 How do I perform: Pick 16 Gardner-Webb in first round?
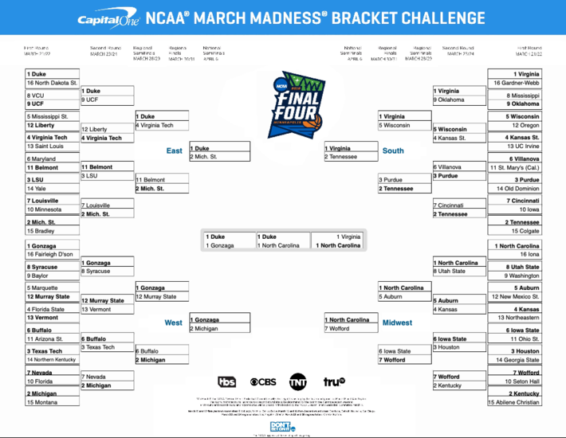click(x=515, y=83)
